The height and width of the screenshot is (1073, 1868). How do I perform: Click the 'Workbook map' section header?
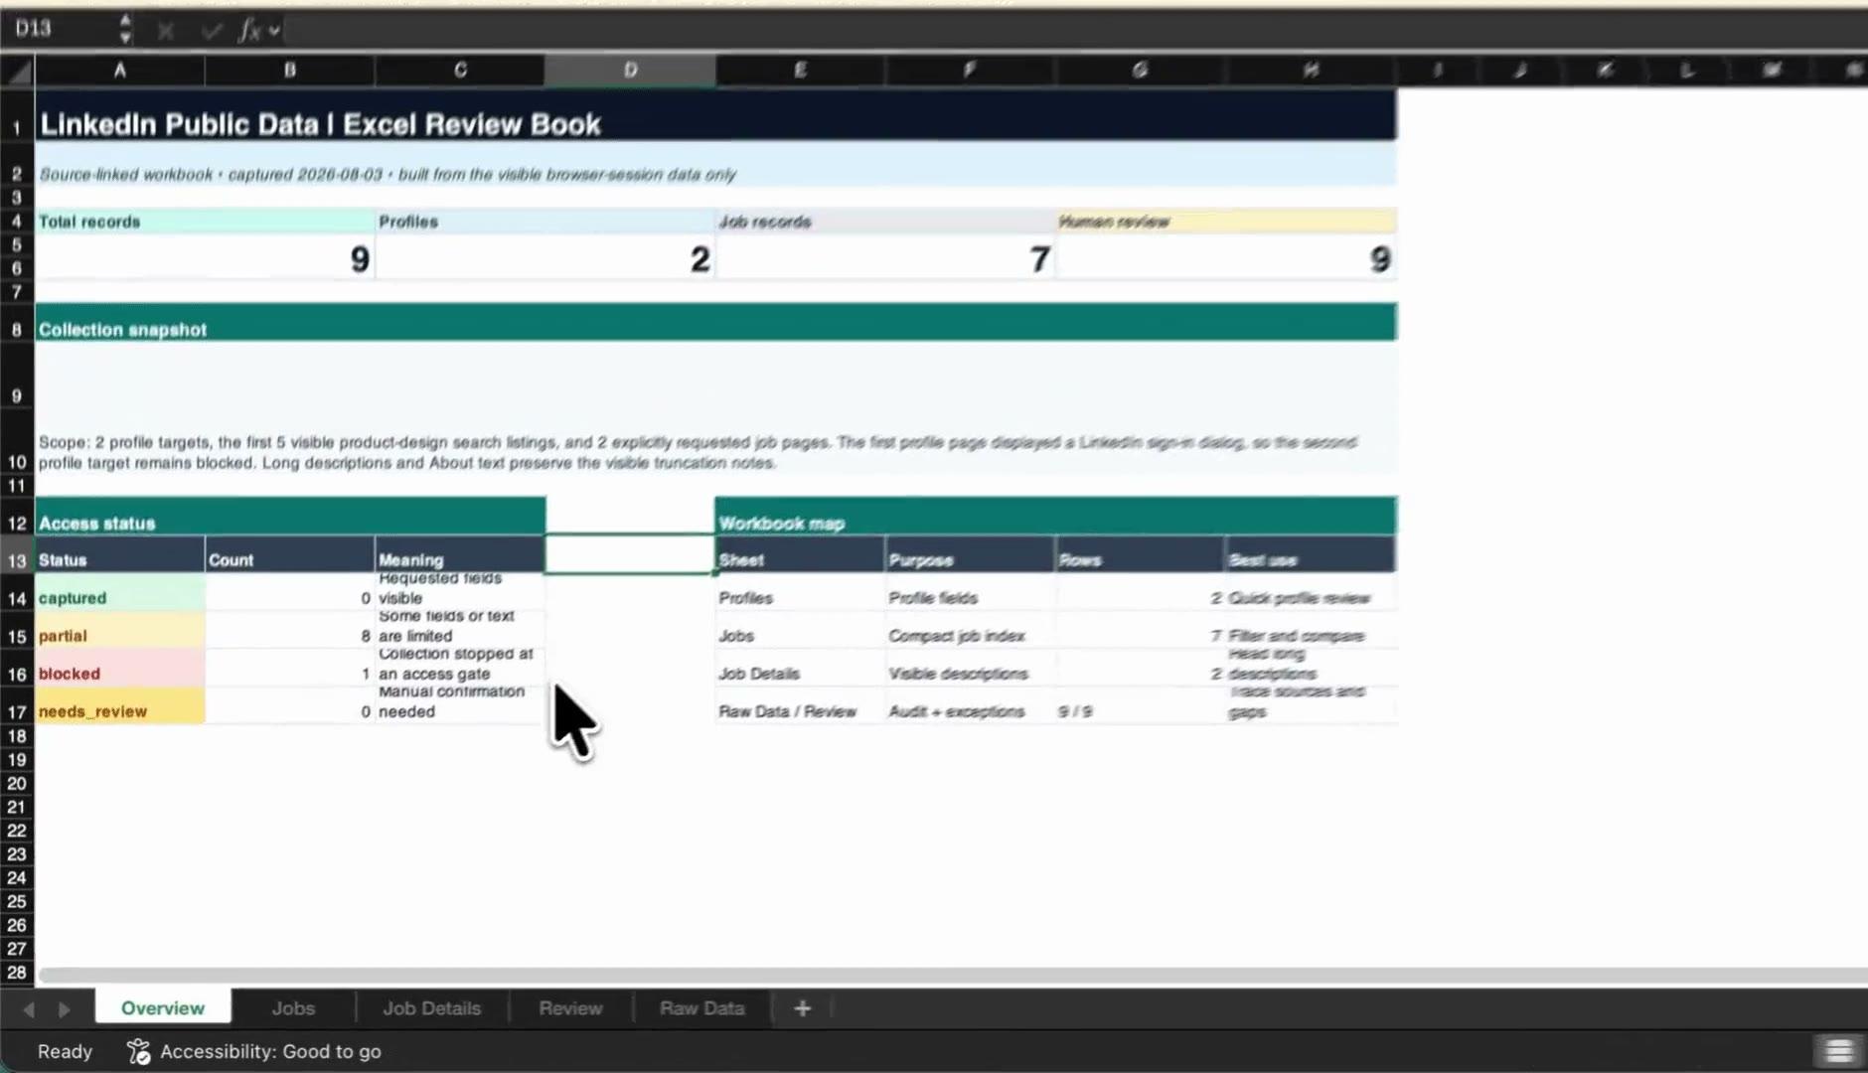[x=1055, y=518]
